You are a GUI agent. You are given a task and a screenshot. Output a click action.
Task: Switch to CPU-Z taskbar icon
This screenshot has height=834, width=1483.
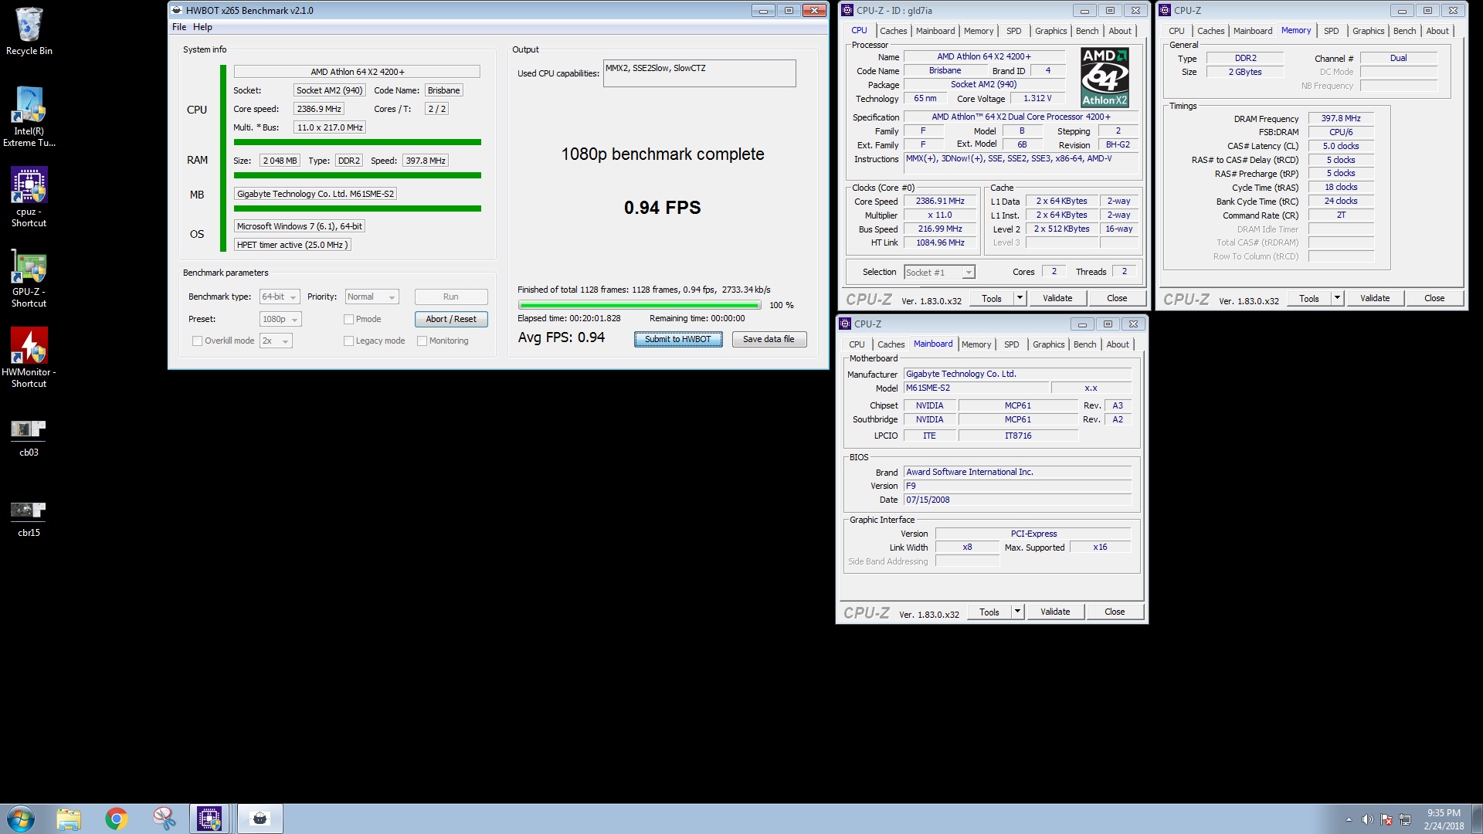[209, 819]
